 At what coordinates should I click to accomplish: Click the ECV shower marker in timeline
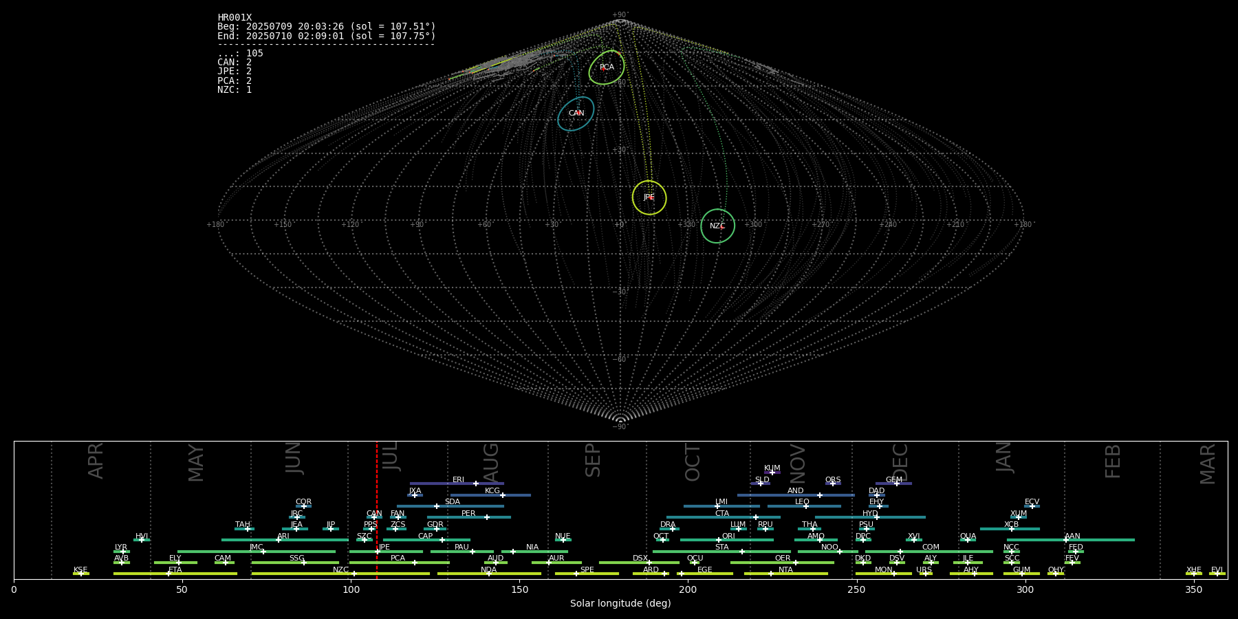[1032, 506]
